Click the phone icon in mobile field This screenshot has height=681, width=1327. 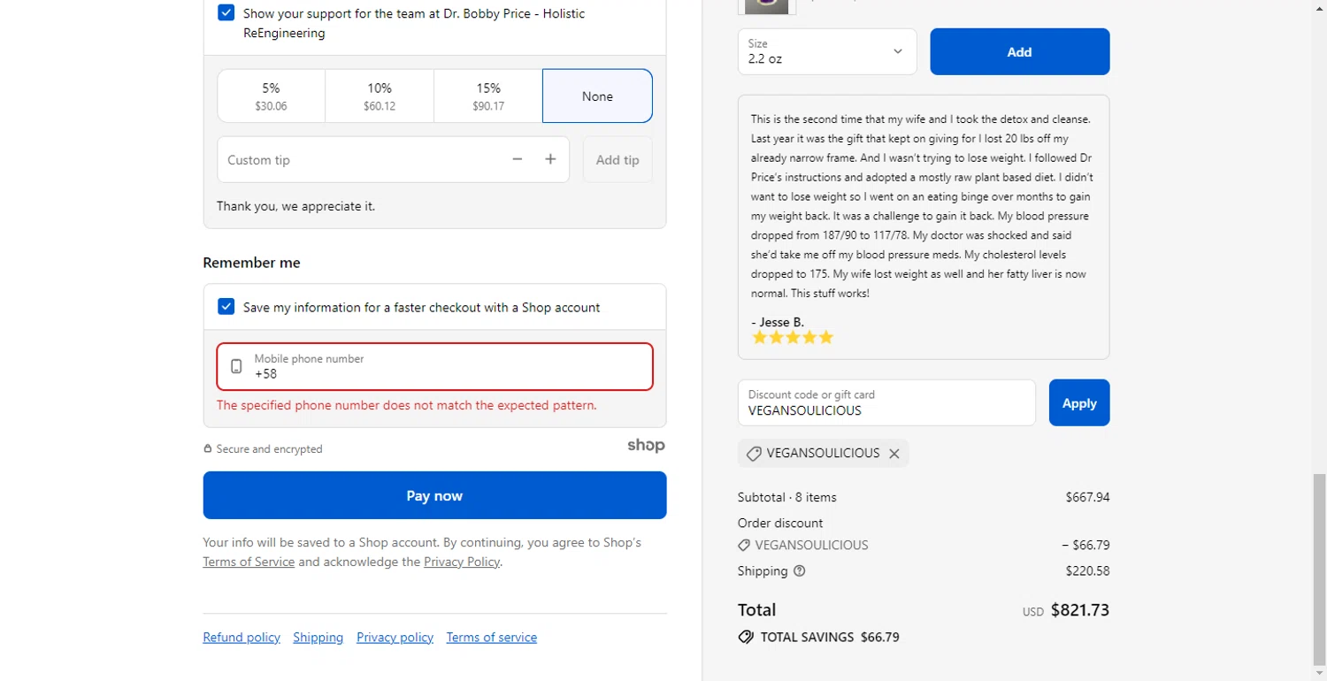236,366
